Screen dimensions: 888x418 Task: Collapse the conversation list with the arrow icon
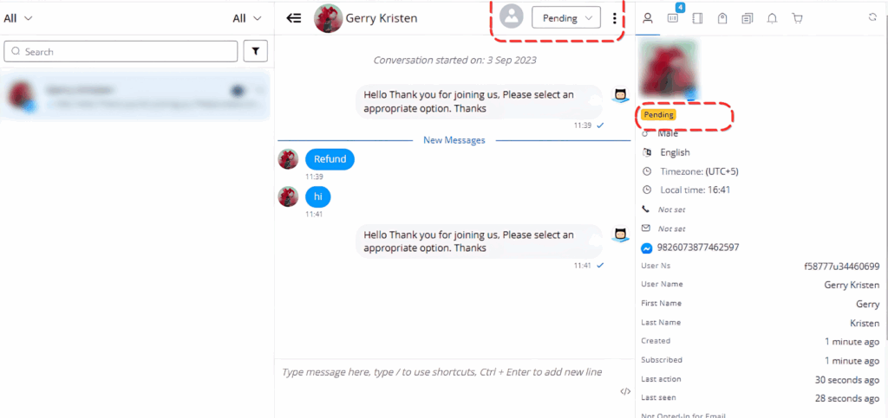click(294, 18)
